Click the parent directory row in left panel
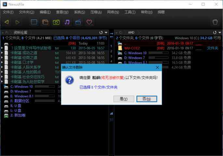The image size is (223, 156). [x=55, y=43]
